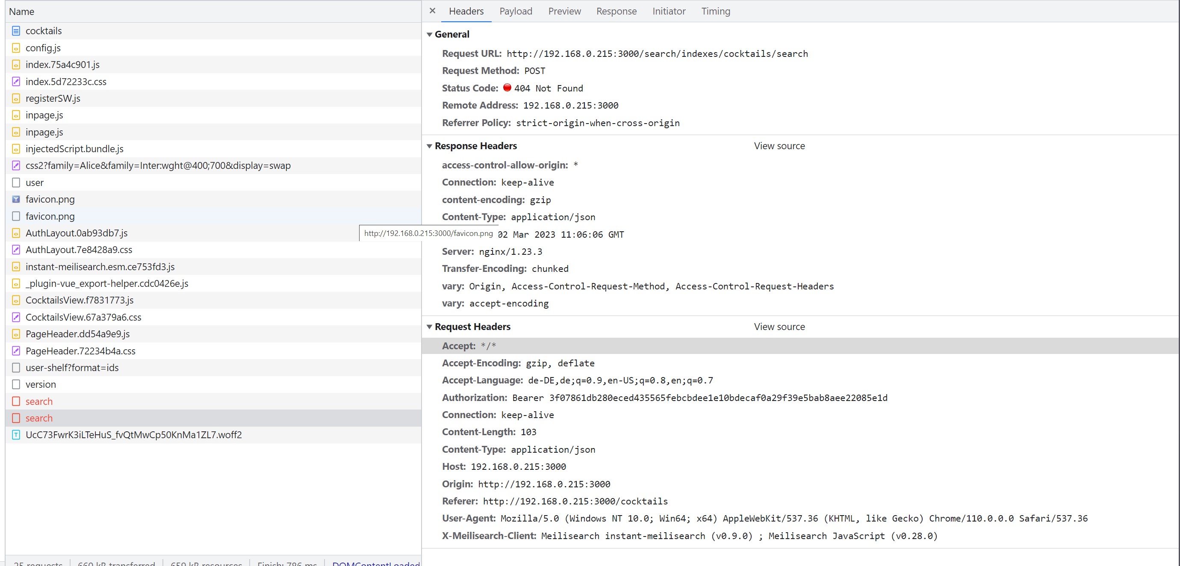Collapse the Request Headers section
The image size is (1180, 566).
click(x=429, y=327)
